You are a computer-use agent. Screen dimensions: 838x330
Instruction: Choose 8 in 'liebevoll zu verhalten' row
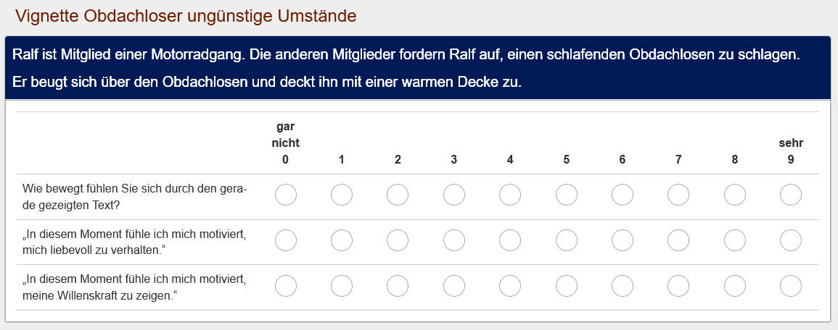tap(734, 241)
